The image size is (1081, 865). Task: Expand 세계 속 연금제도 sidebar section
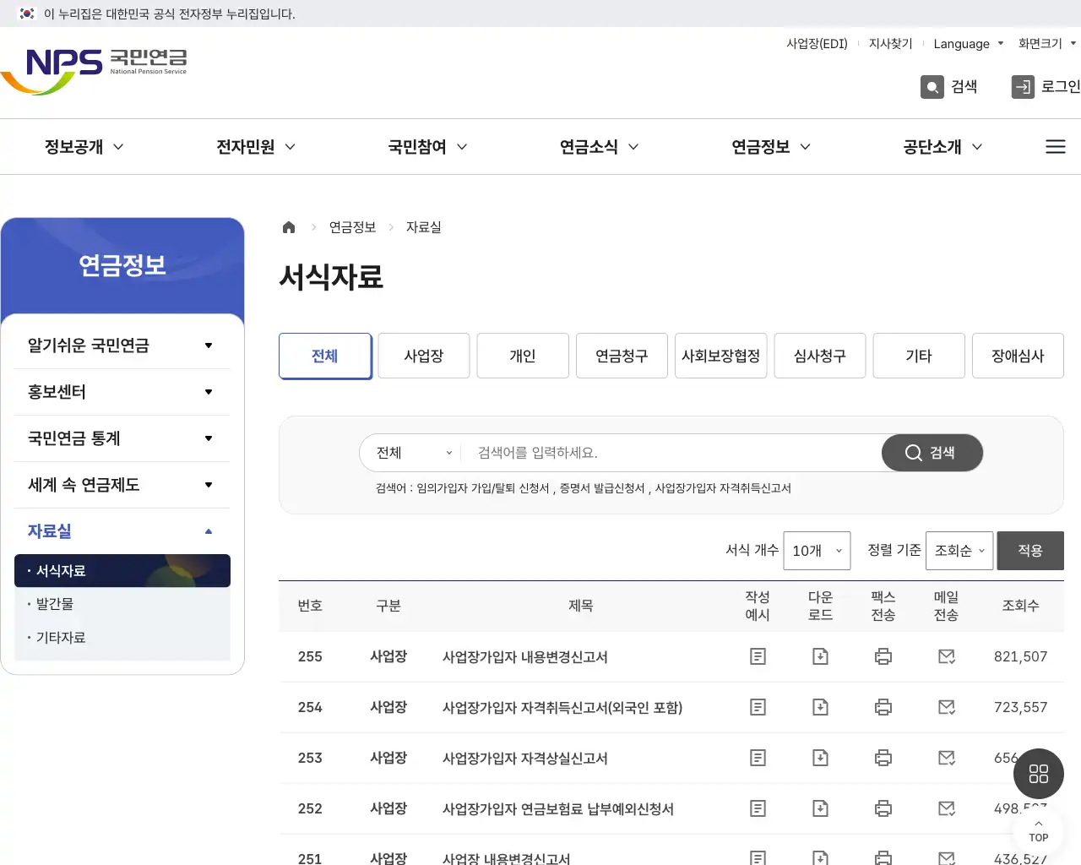(122, 485)
